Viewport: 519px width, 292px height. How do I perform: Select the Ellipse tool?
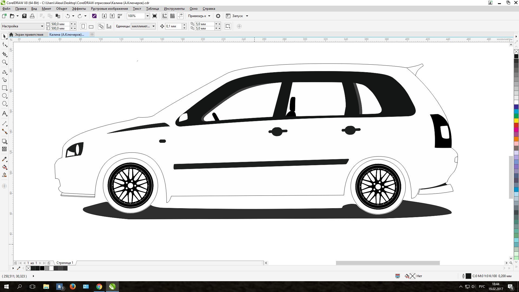pos(4,96)
